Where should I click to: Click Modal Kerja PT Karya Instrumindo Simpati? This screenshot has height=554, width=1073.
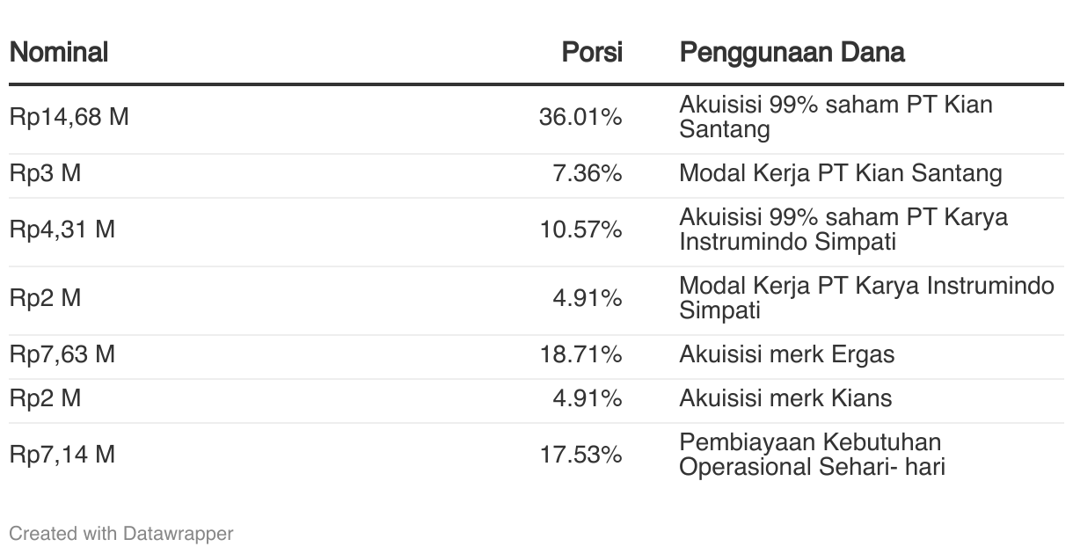pyautogui.click(x=866, y=298)
